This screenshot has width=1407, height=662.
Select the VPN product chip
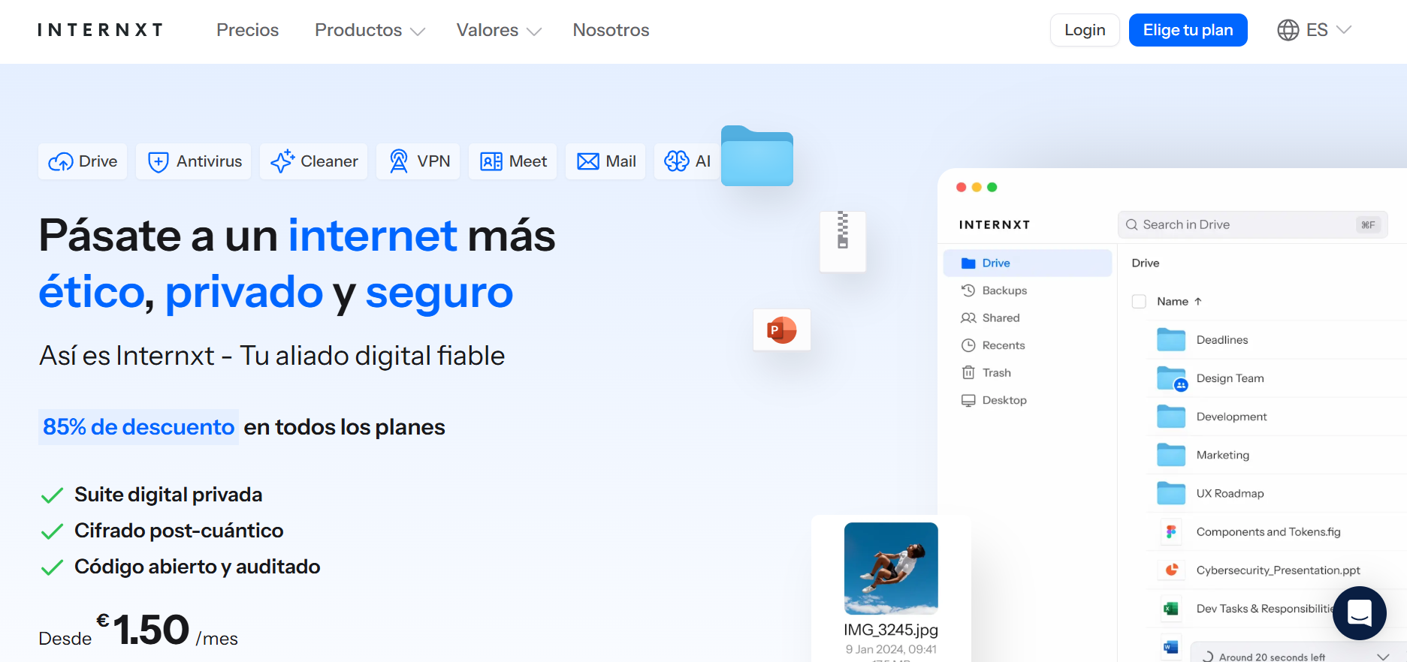pyautogui.click(x=418, y=161)
